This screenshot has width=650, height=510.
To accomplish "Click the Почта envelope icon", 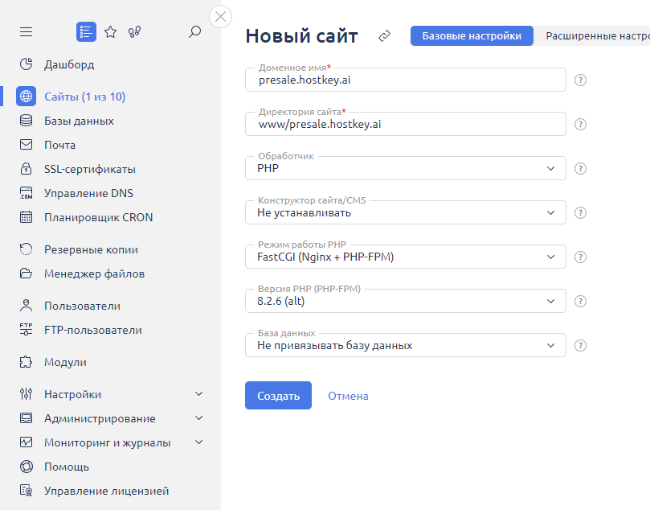I will (27, 145).
